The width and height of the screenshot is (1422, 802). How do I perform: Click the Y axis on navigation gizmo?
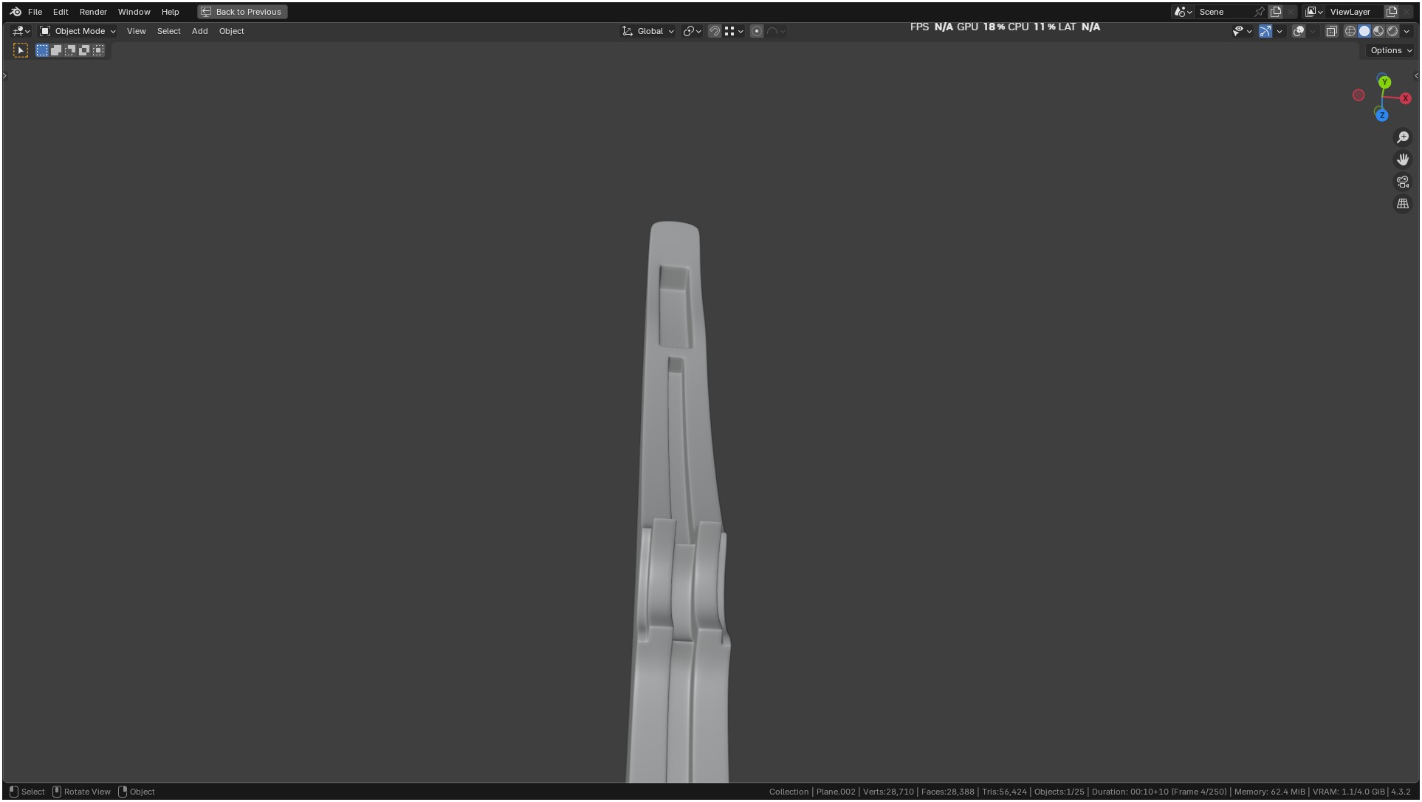click(1384, 82)
